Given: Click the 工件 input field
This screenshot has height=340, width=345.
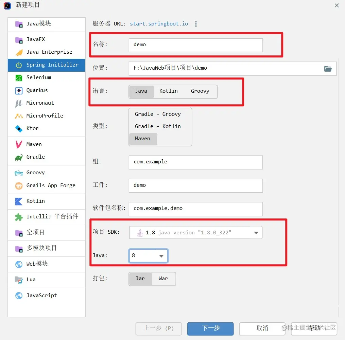Looking at the screenshot, I should 195,185.
